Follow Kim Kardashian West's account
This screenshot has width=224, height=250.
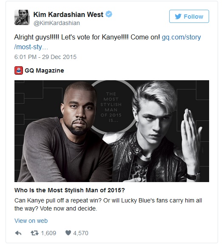coord(189,17)
